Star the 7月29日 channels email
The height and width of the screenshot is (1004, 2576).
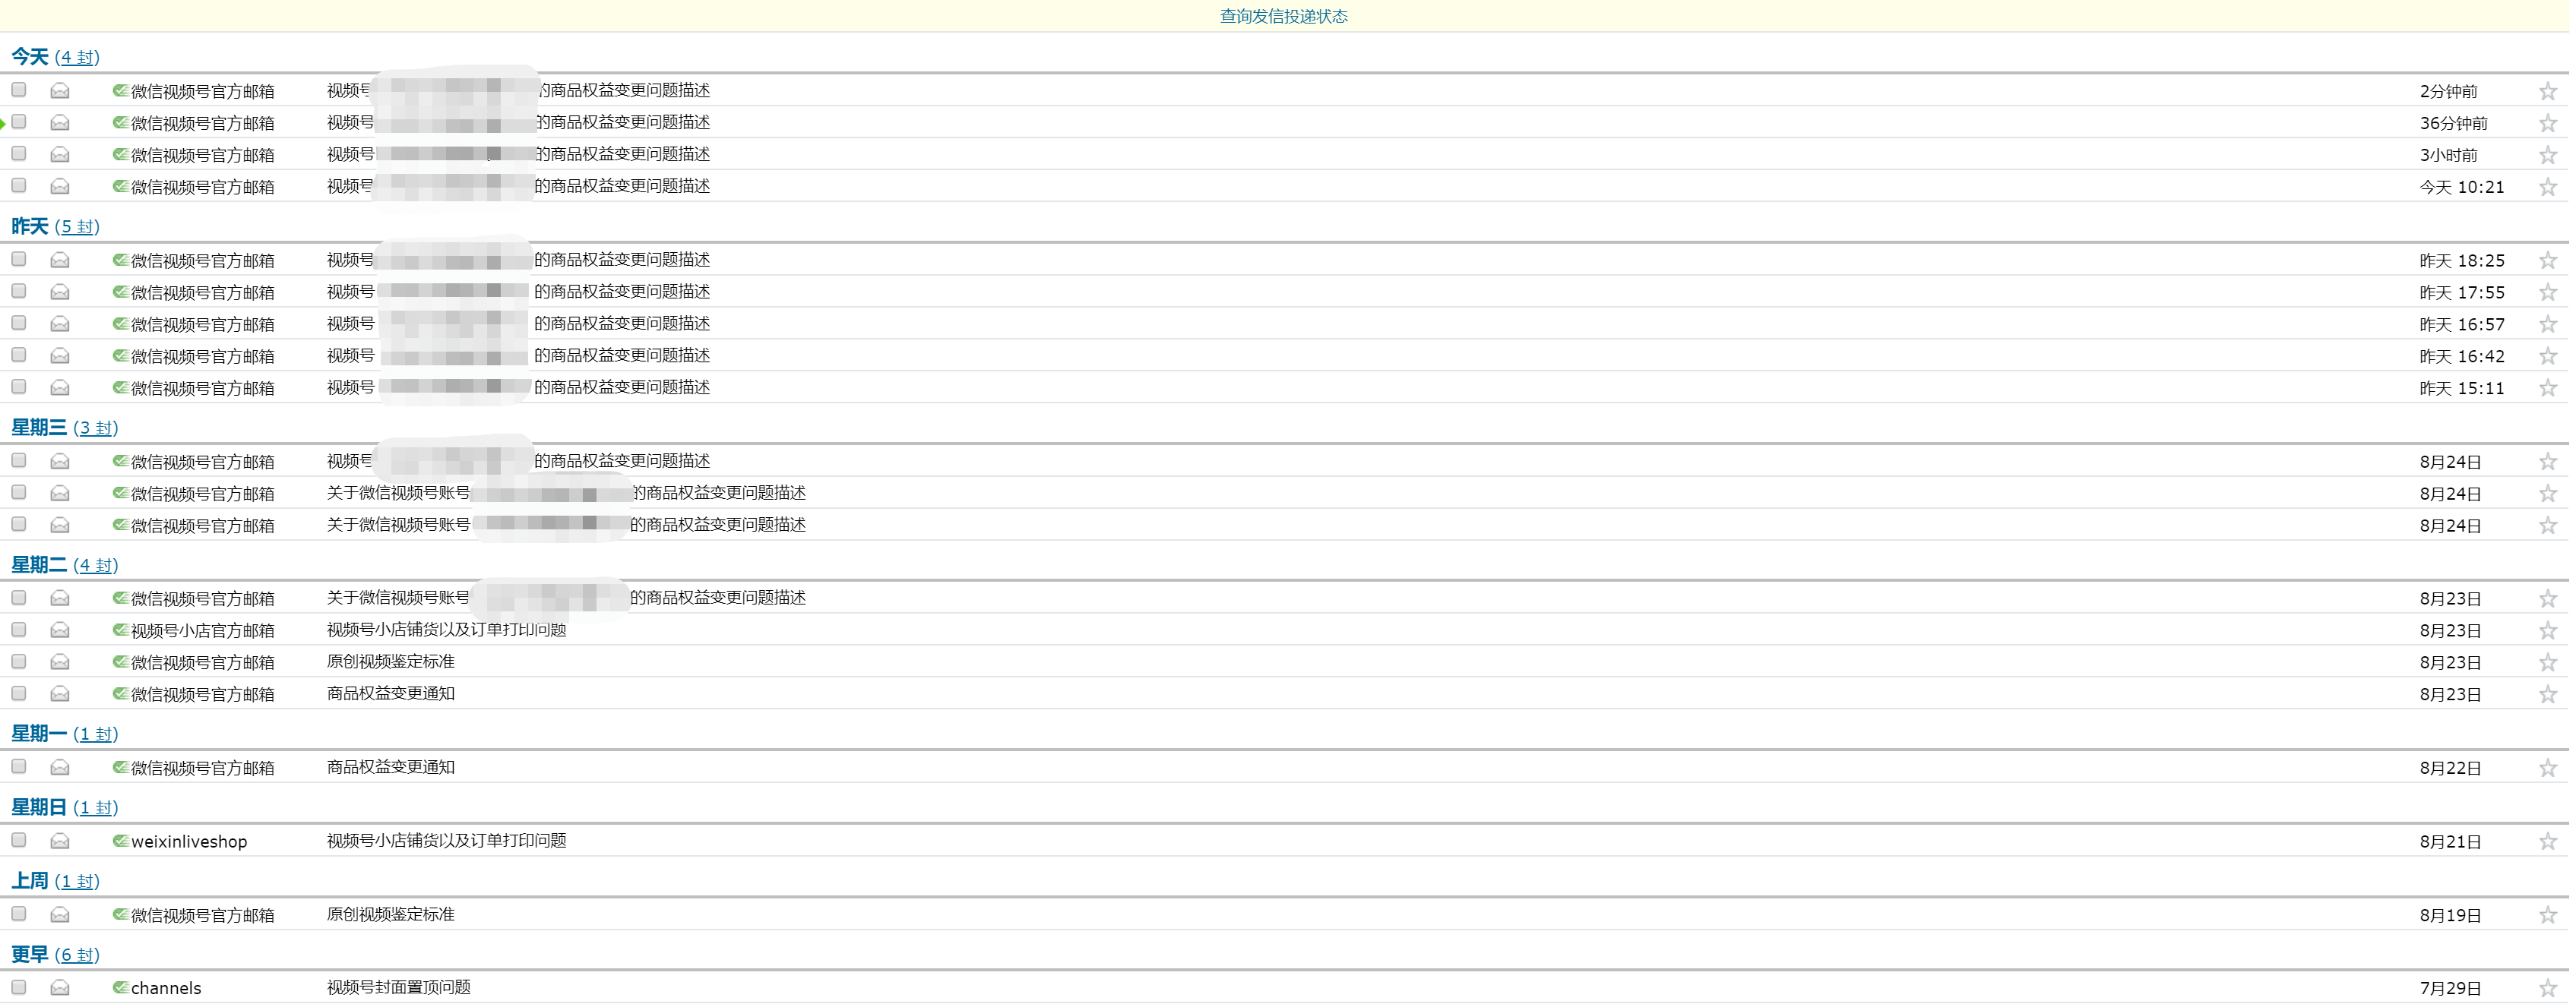(x=2554, y=991)
